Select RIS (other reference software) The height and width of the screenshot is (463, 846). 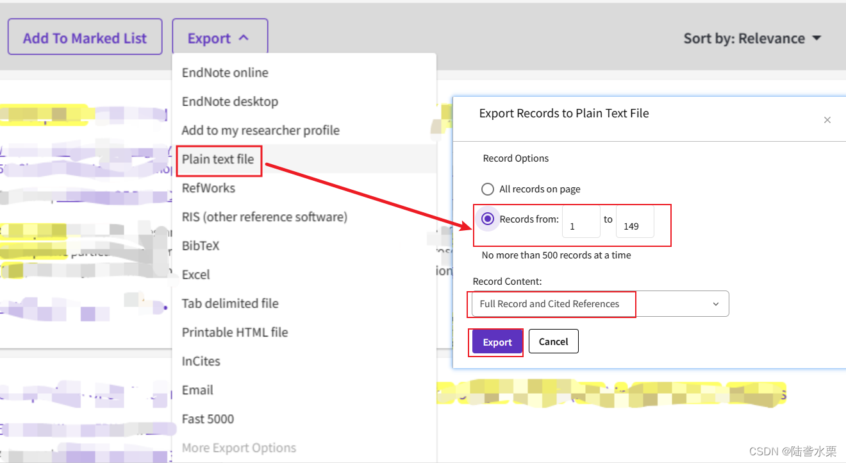pos(304,217)
